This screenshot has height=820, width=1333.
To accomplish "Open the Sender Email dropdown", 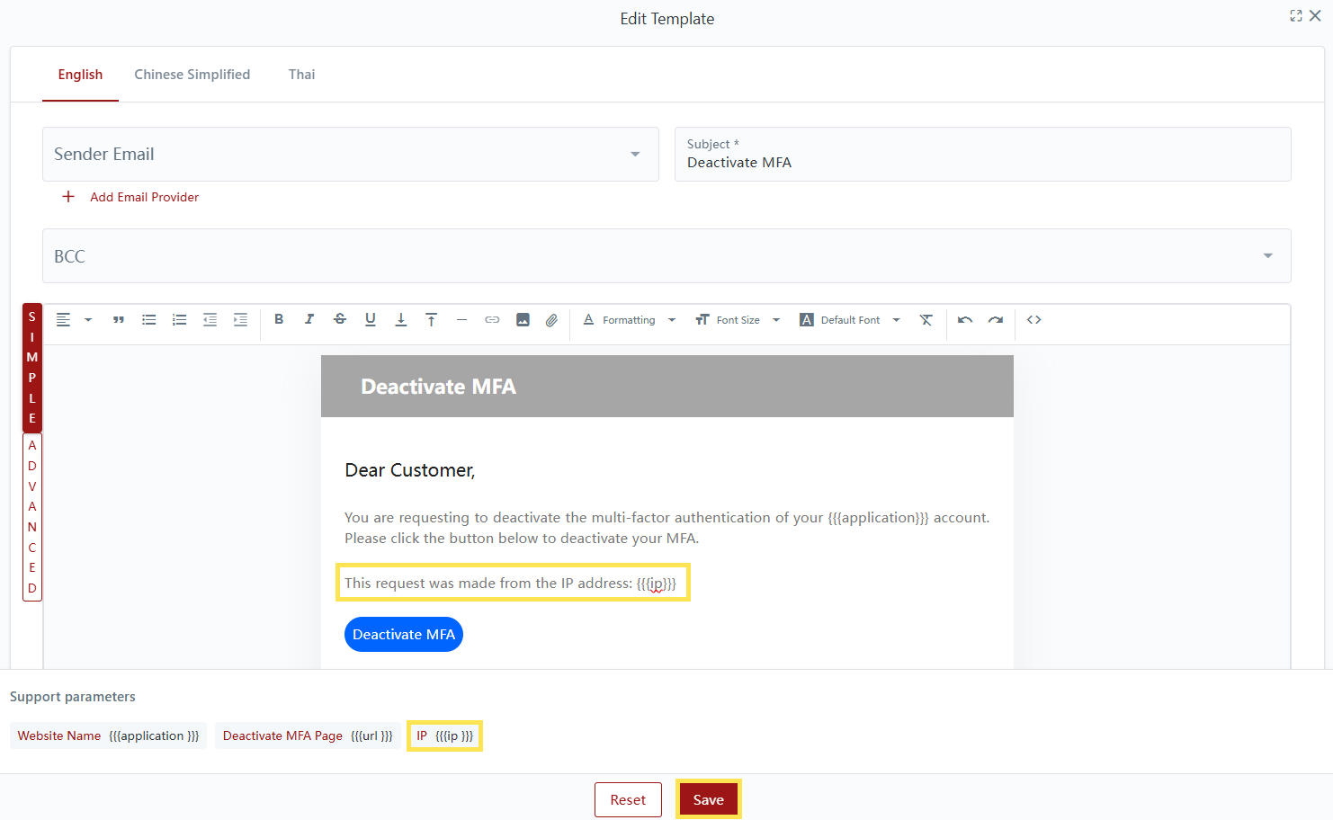I will tap(351, 155).
